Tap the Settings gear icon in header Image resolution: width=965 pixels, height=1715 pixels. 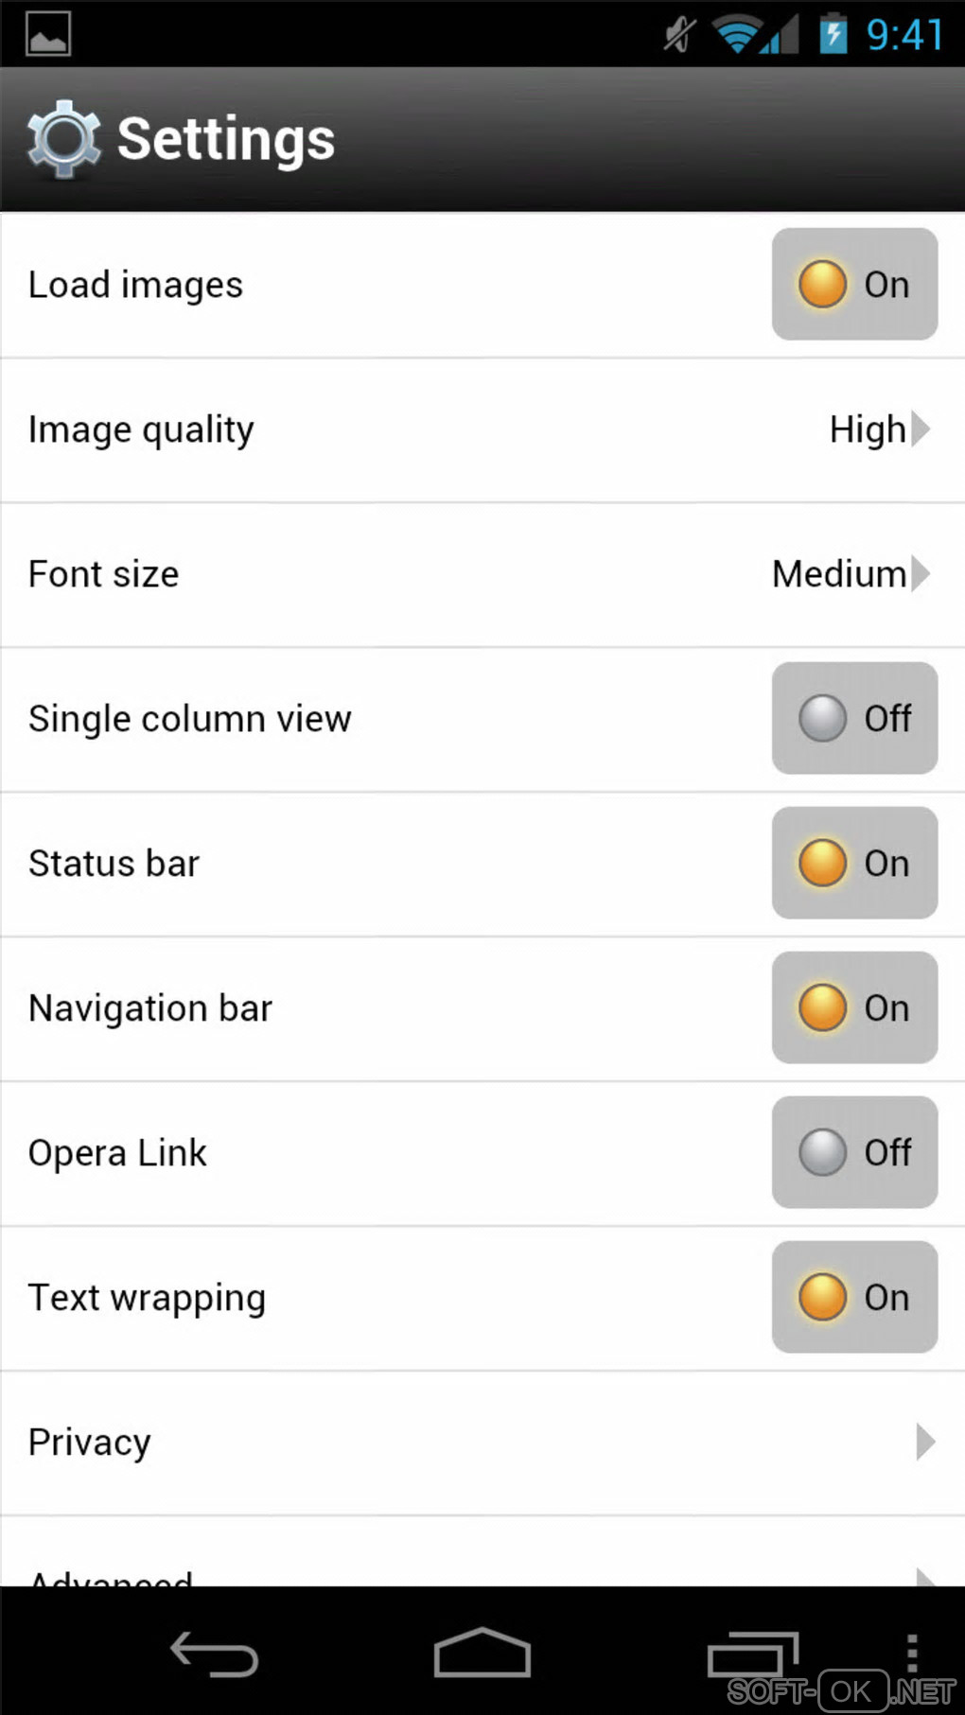pos(63,139)
